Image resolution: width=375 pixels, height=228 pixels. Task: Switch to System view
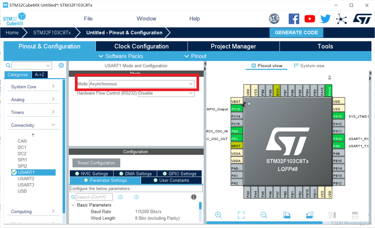309,66
